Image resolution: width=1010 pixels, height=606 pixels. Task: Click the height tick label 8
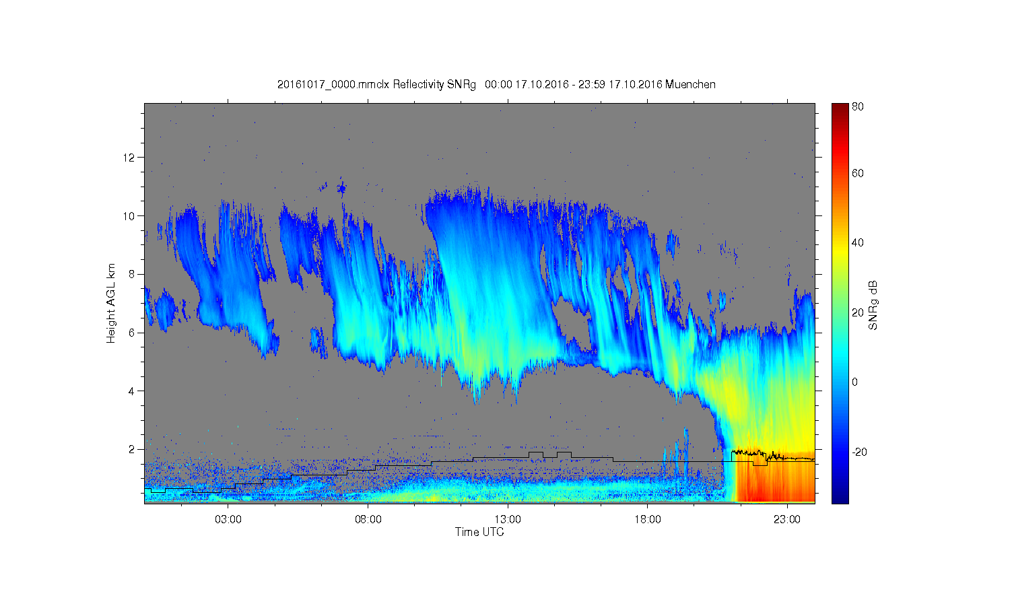point(132,274)
